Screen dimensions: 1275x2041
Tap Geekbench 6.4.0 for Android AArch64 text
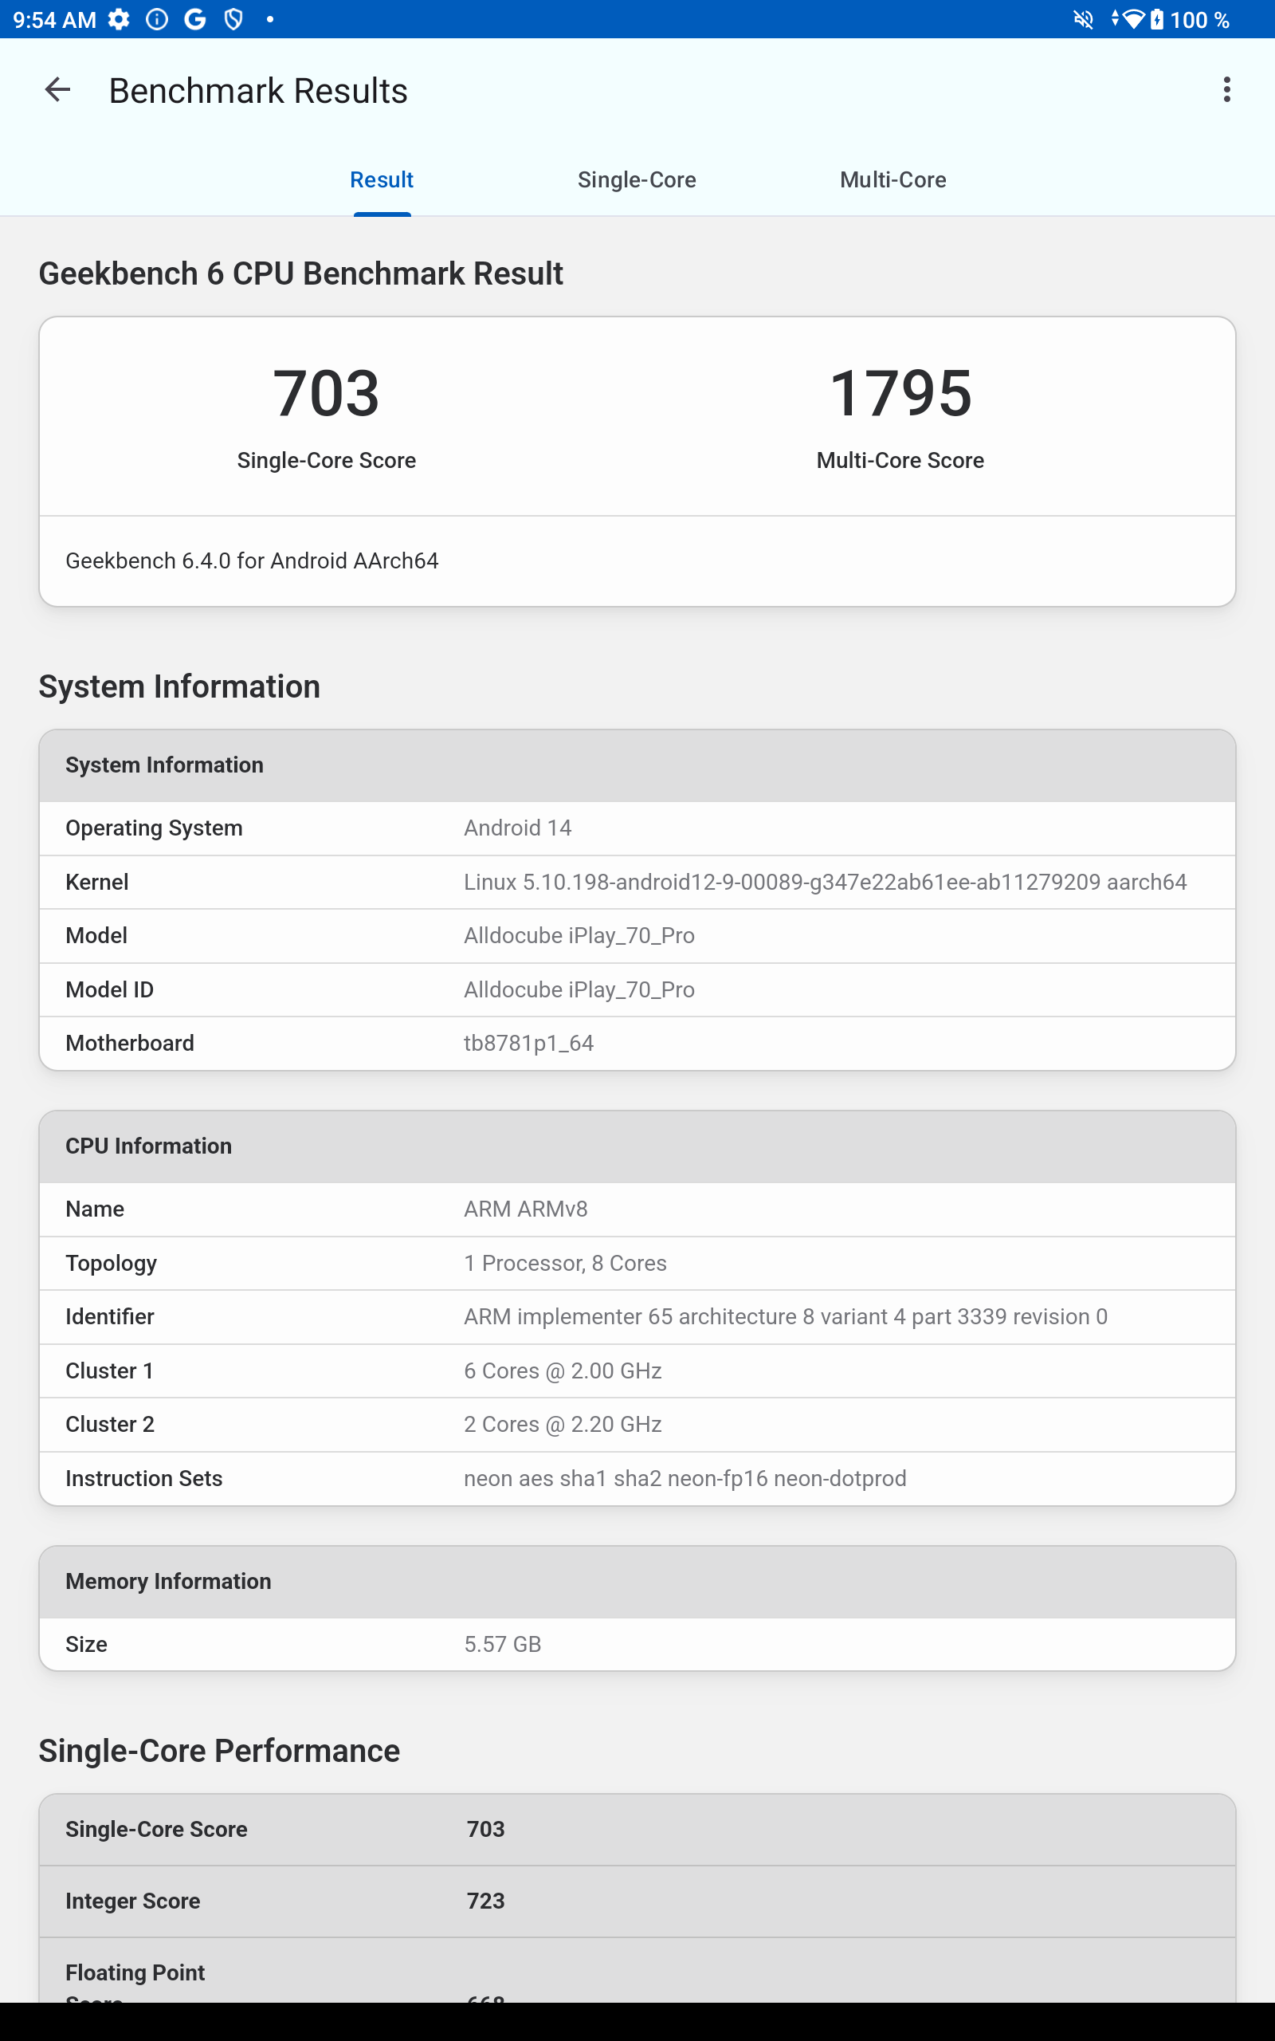(252, 560)
